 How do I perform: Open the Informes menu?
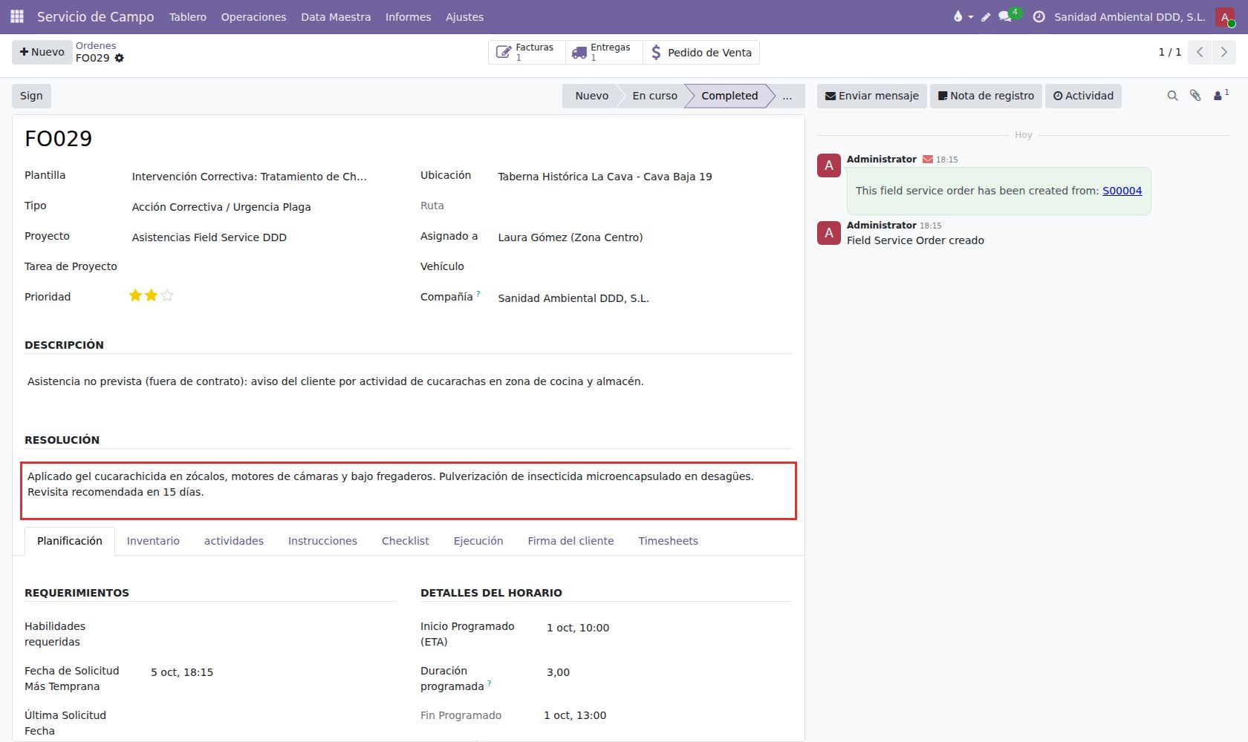(x=408, y=17)
